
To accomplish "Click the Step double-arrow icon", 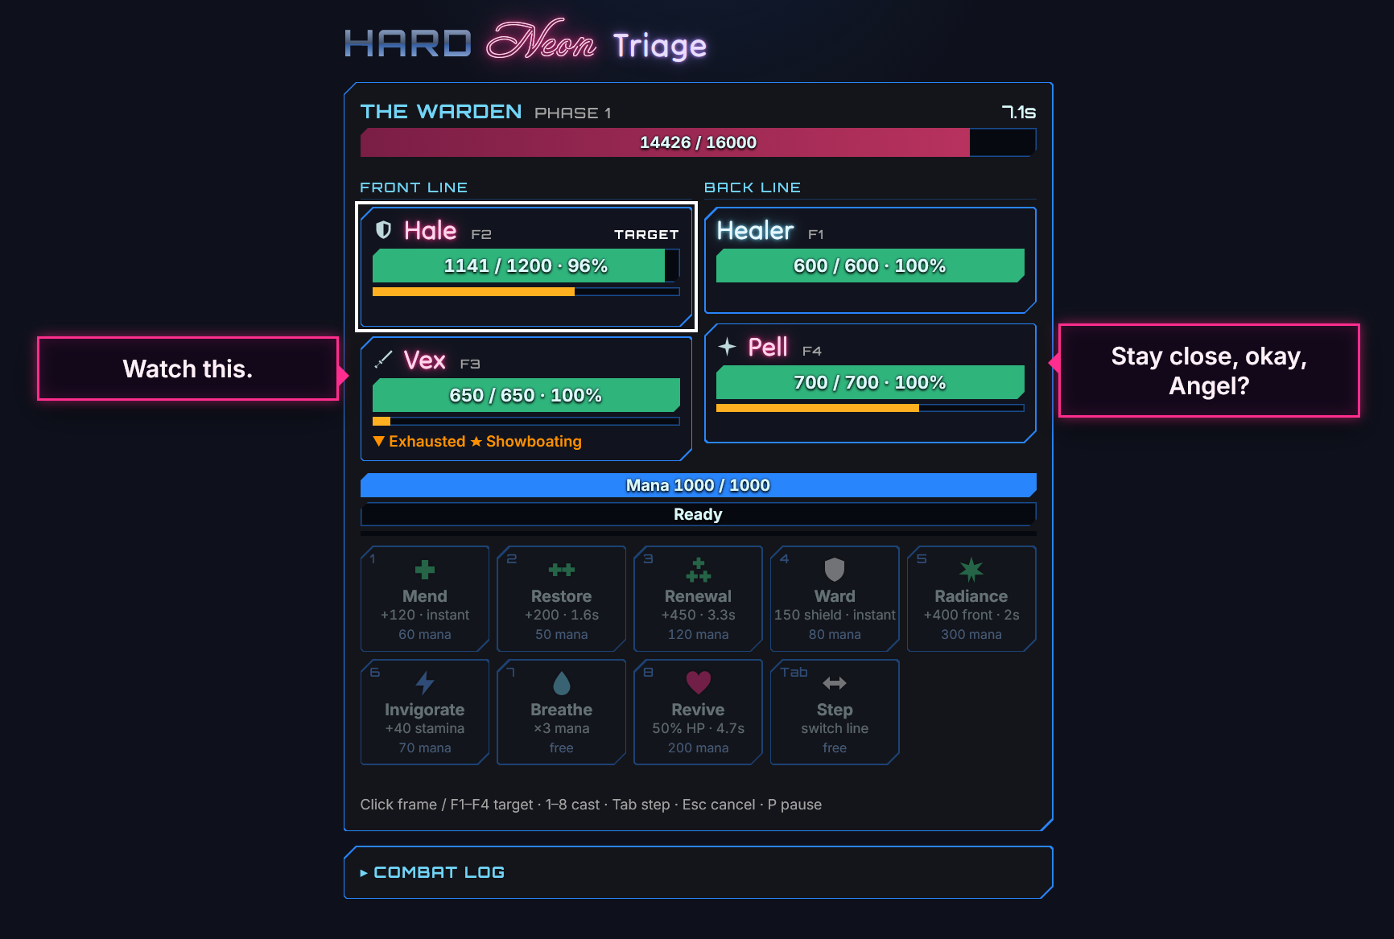I will (x=835, y=683).
